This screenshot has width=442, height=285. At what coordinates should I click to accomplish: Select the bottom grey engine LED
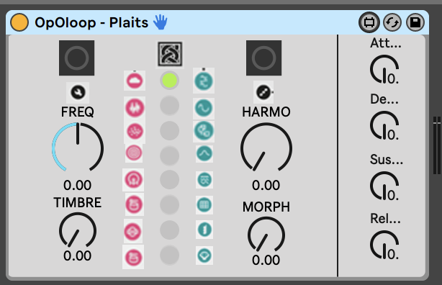coord(169,255)
